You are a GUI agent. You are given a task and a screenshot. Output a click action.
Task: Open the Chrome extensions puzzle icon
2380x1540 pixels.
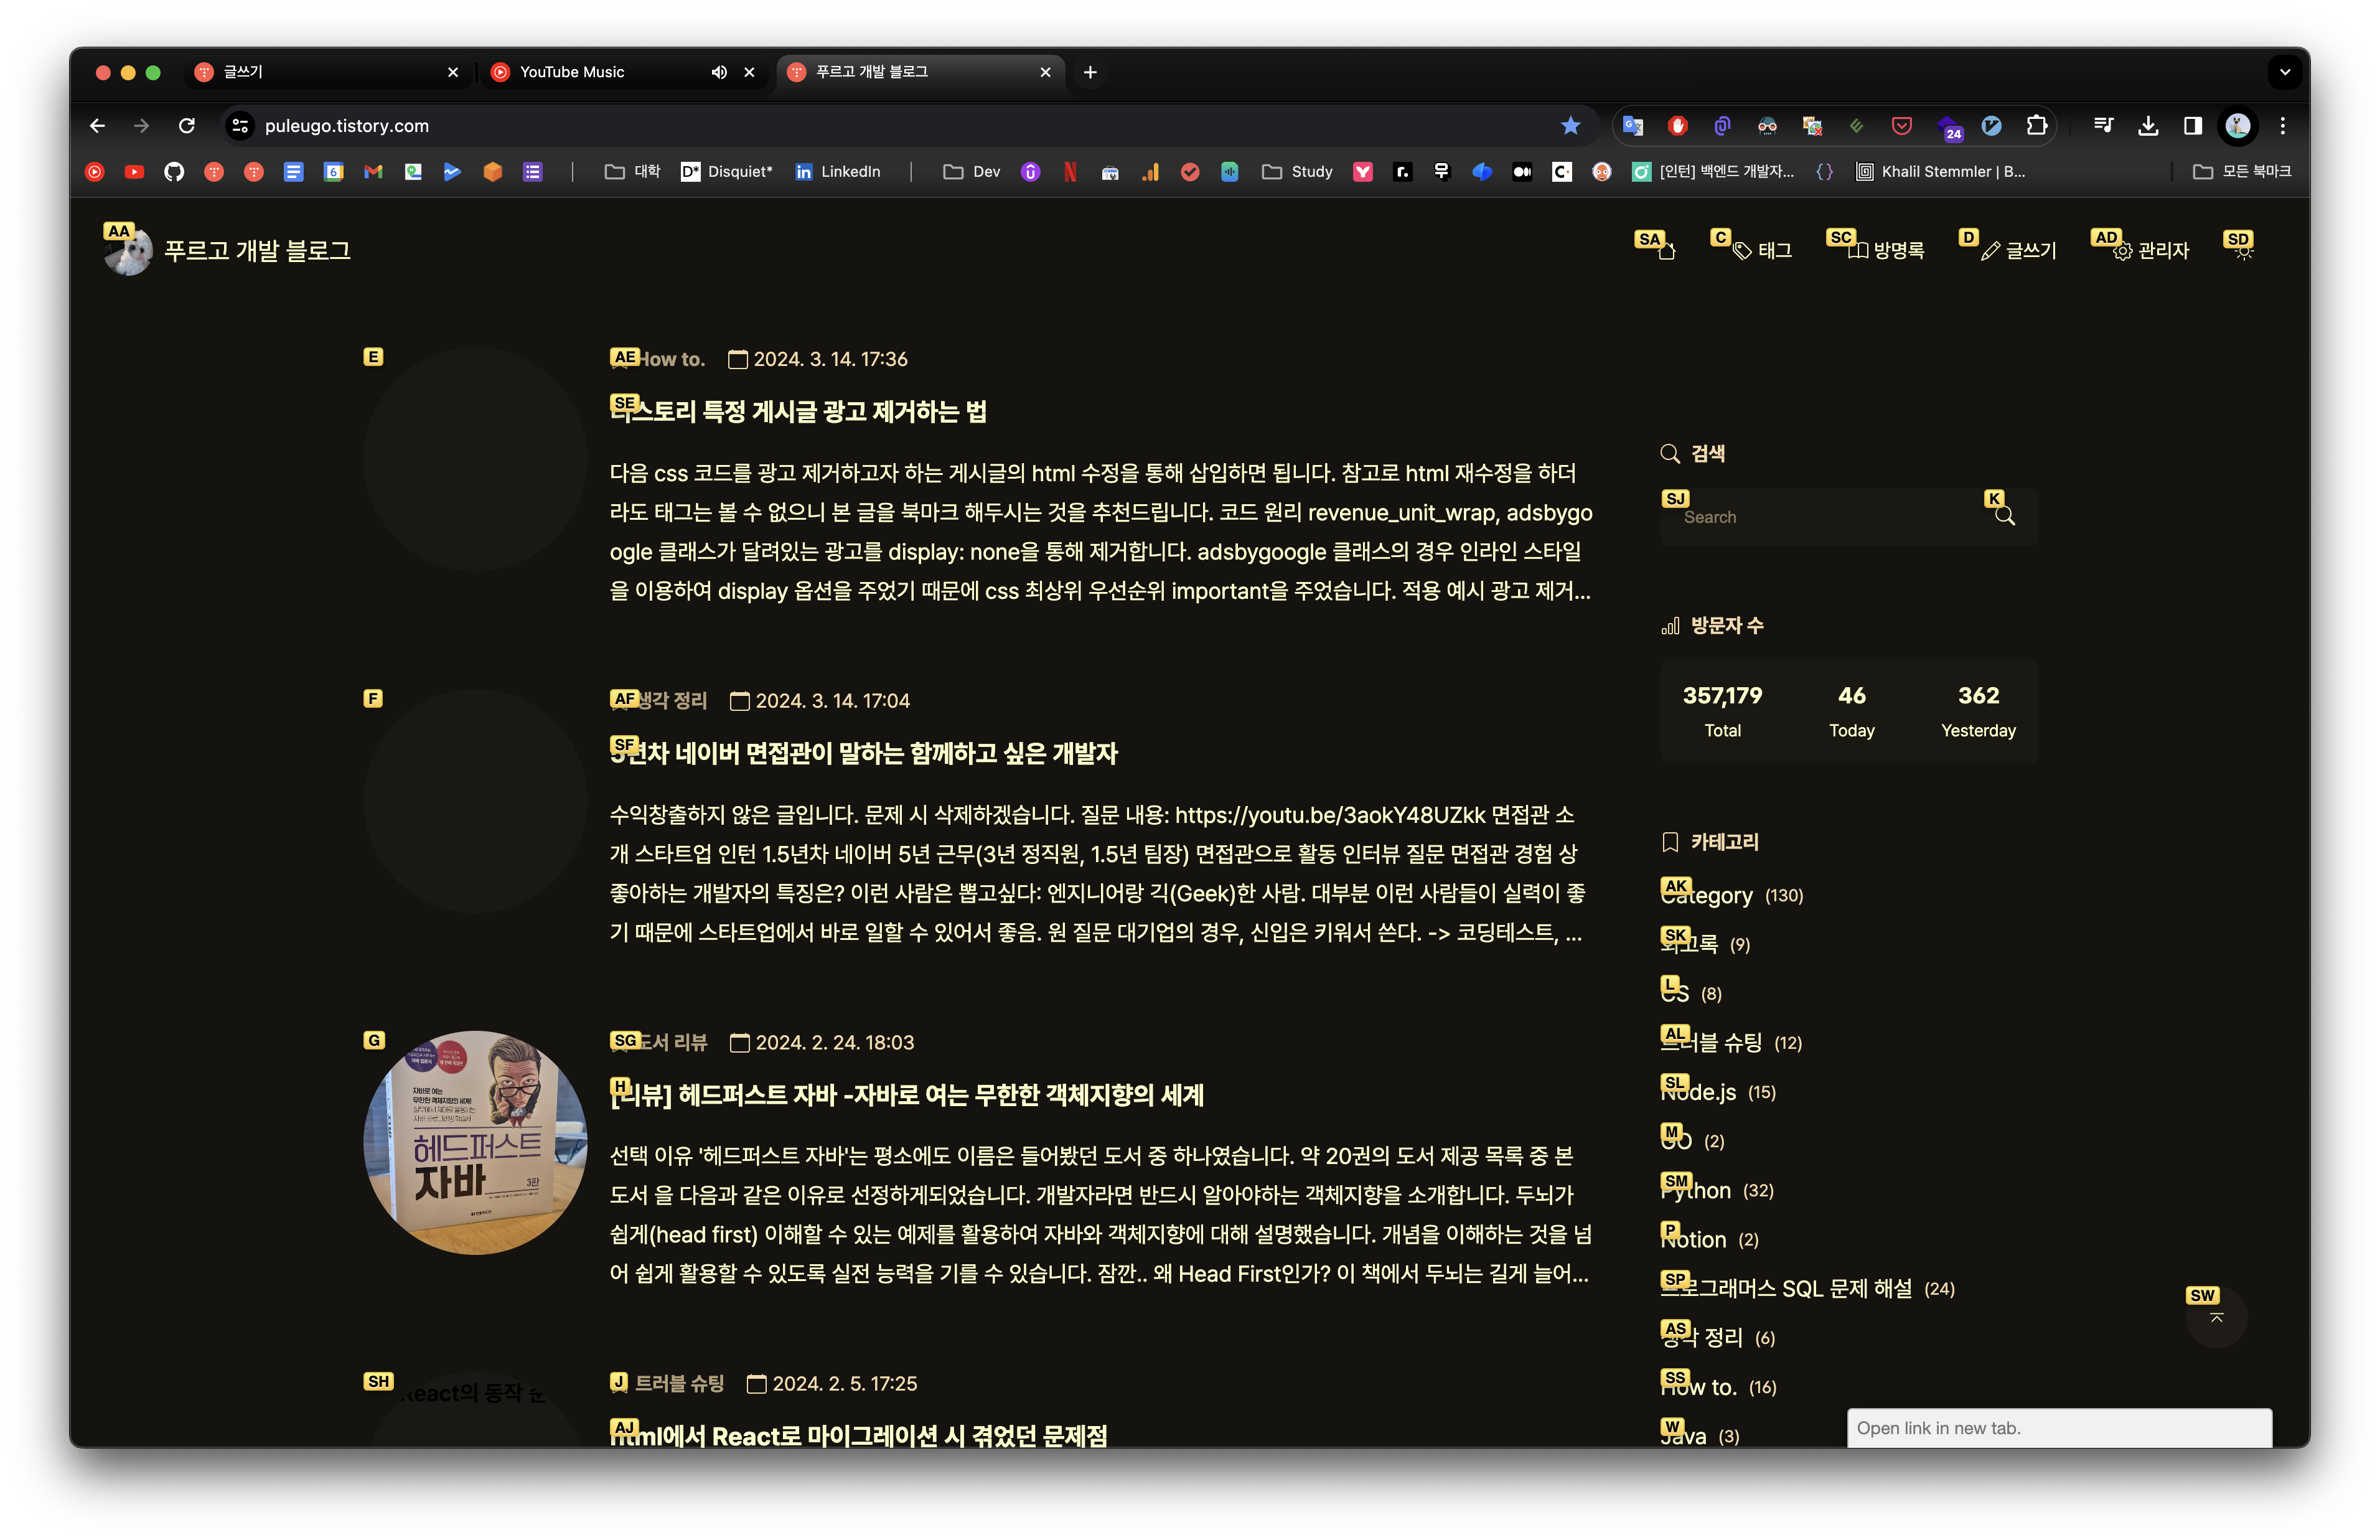[x=2036, y=126]
